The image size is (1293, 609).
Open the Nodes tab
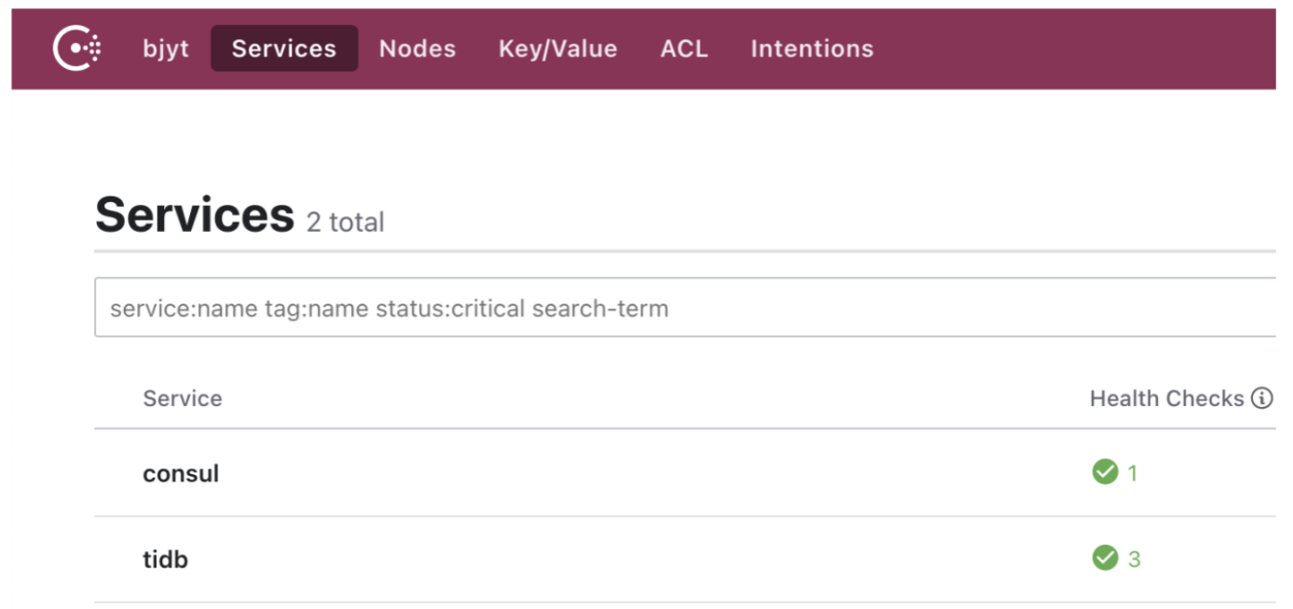(417, 48)
